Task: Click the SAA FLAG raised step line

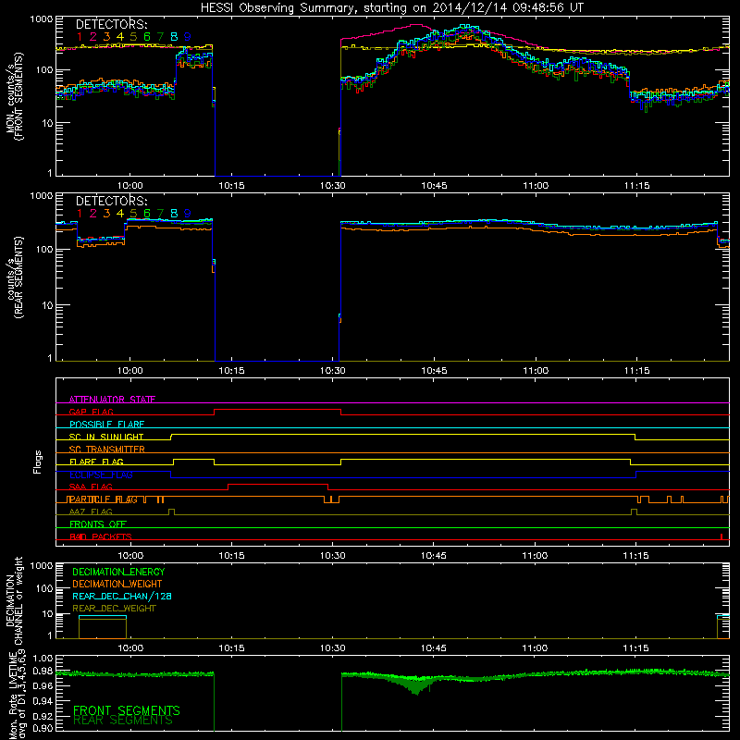Action: click(278, 484)
